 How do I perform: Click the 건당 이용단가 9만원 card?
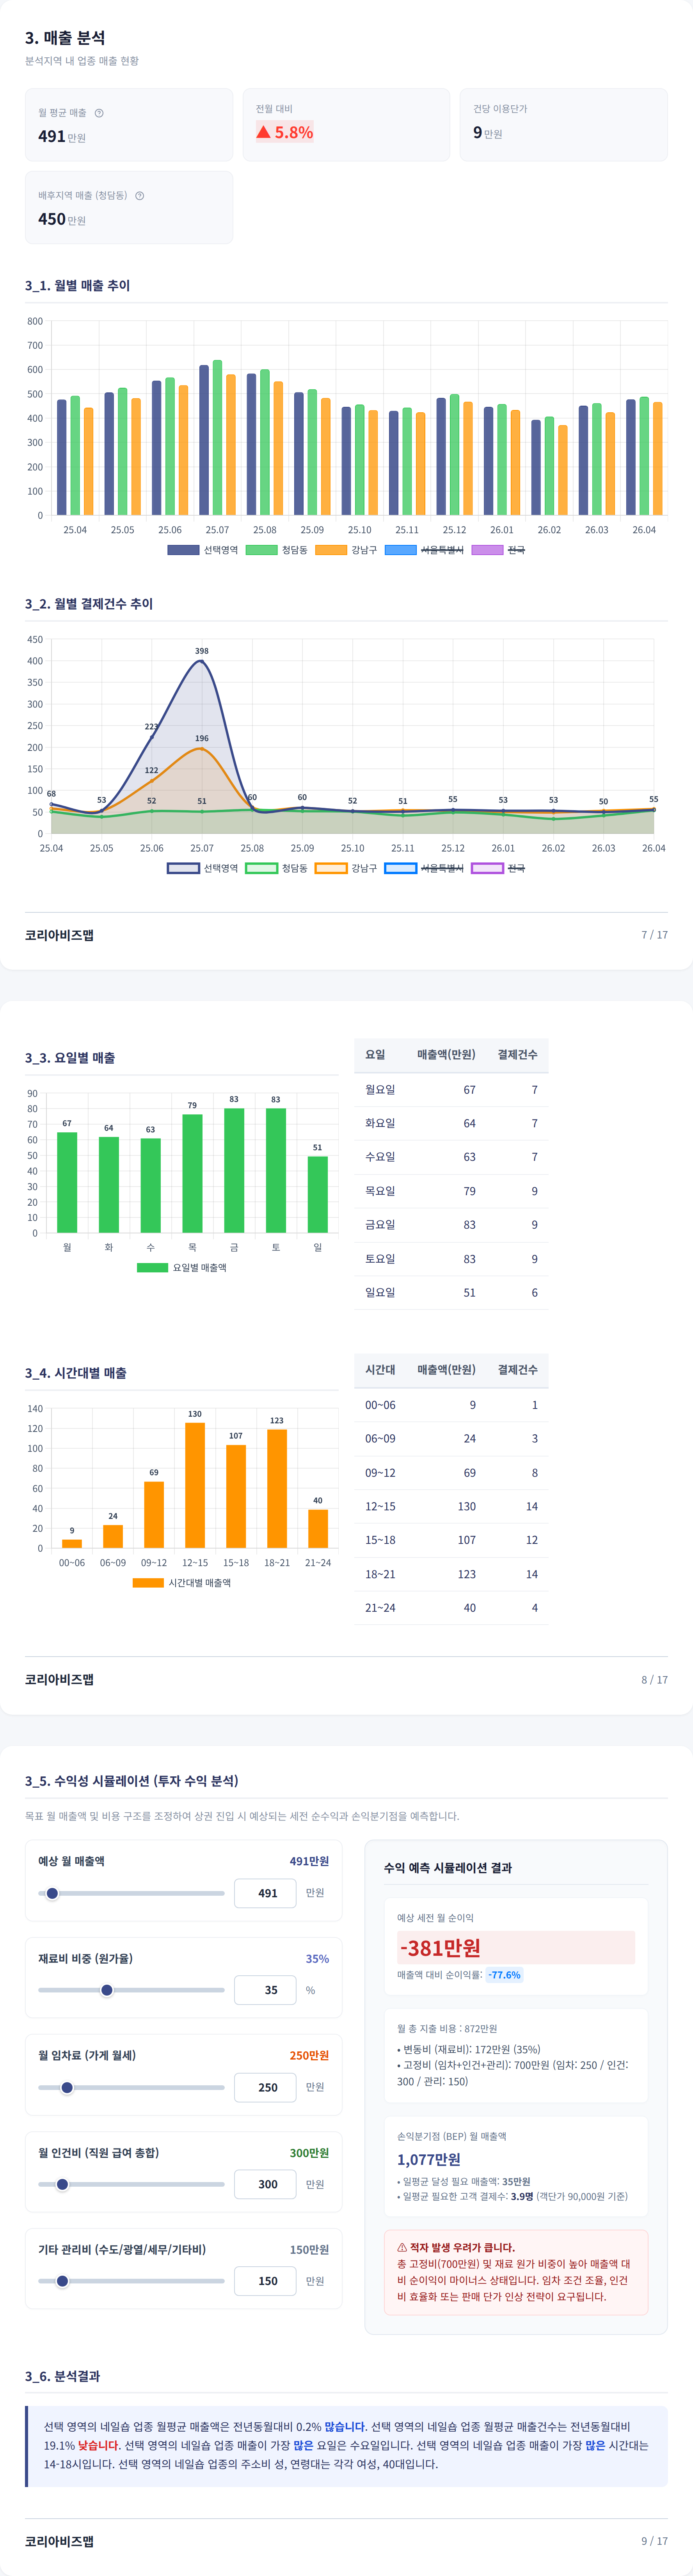pyautogui.click(x=564, y=125)
